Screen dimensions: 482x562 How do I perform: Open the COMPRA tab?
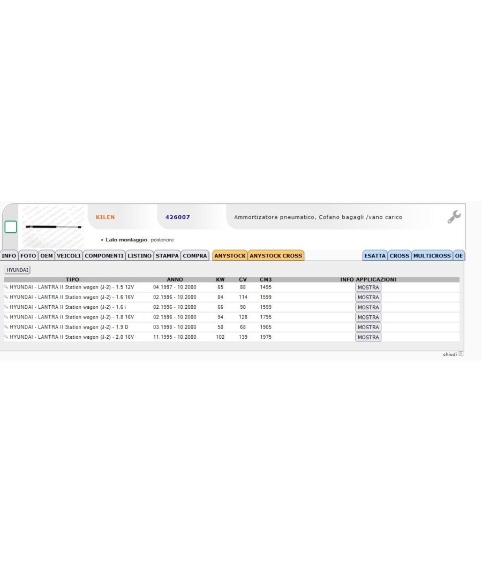tap(195, 255)
